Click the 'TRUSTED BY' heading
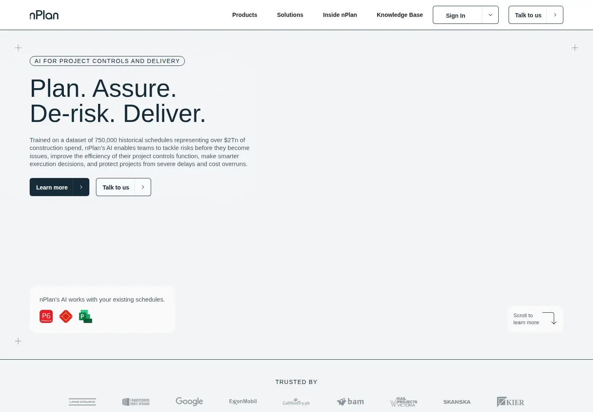Viewport: 593px width, 412px height. 296,382
